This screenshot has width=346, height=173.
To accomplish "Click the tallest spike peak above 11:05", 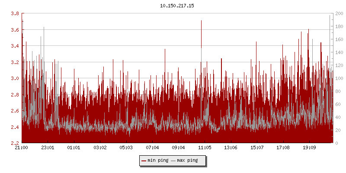I will pos(201,21).
